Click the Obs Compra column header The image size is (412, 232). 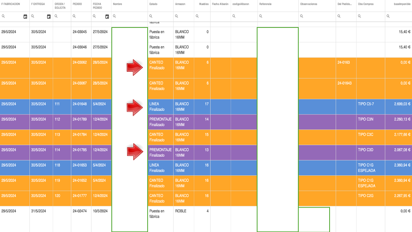coord(366,4)
